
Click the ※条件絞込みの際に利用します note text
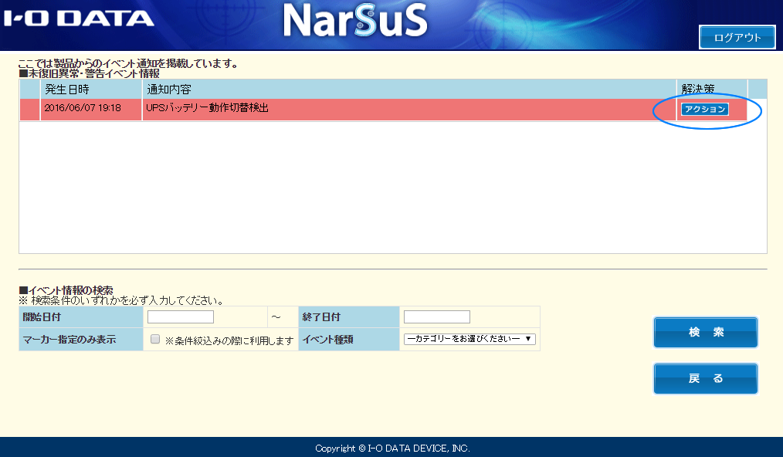[x=229, y=340]
